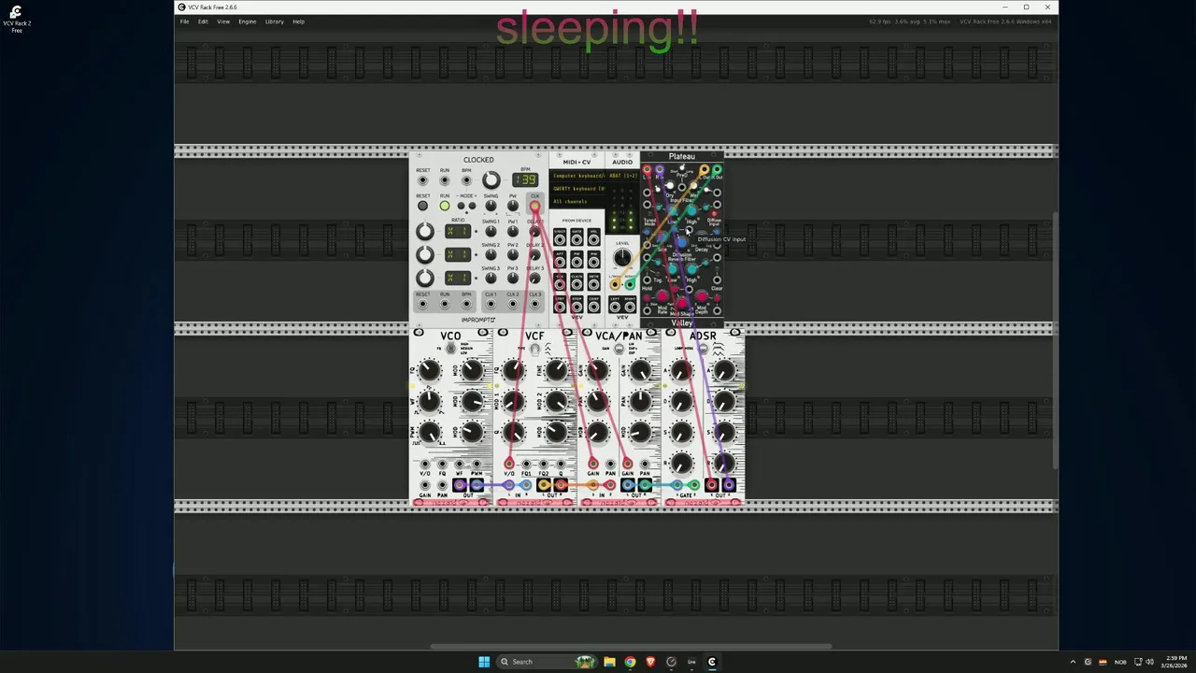Click the CLOCKED CLK master output jack
The image size is (1196, 673).
click(534, 206)
